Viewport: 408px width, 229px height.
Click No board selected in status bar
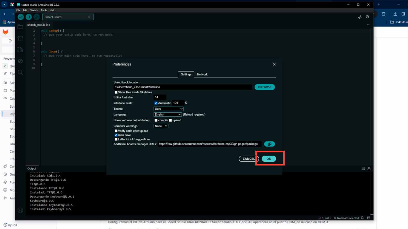coord(346,218)
